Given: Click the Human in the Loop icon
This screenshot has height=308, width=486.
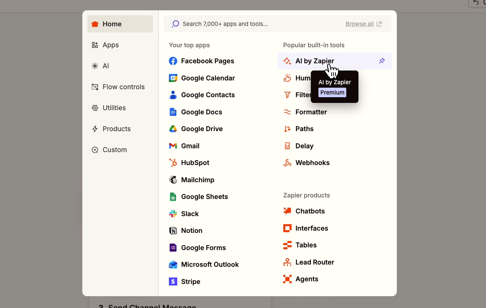Looking at the screenshot, I should pos(287,78).
